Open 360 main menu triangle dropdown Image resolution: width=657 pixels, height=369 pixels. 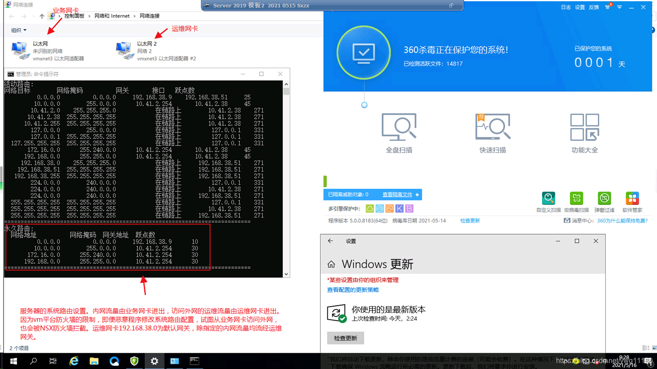pos(620,7)
